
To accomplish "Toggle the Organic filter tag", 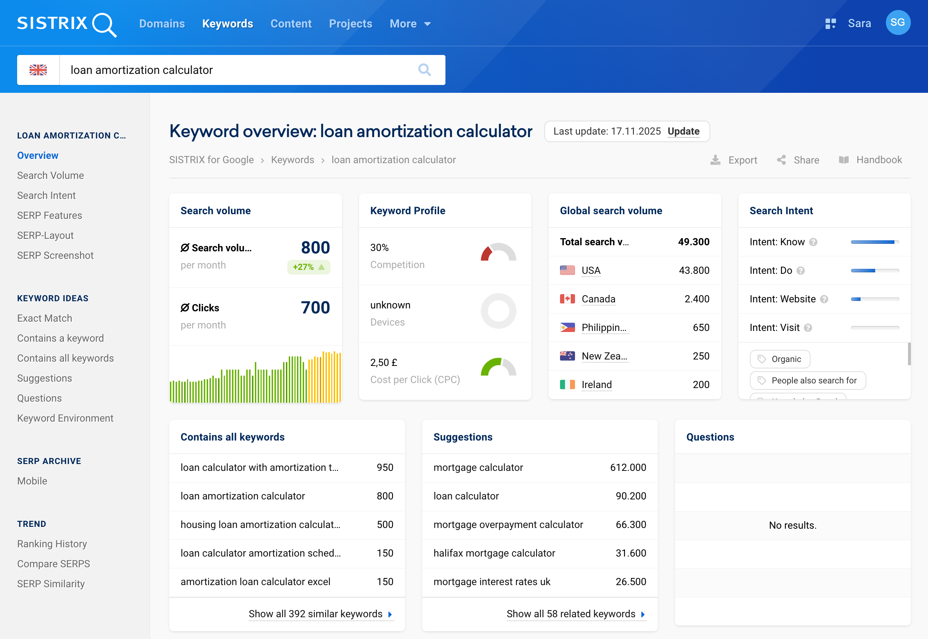I will tap(780, 359).
